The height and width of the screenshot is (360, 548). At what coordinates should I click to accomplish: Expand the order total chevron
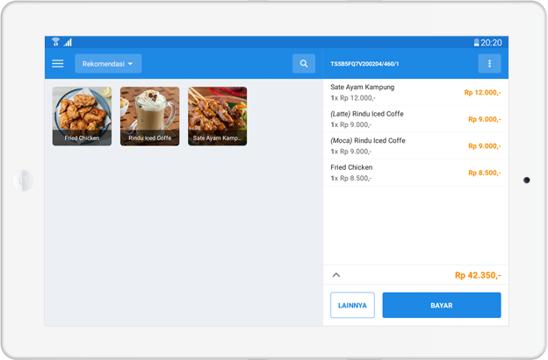(336, 275)
